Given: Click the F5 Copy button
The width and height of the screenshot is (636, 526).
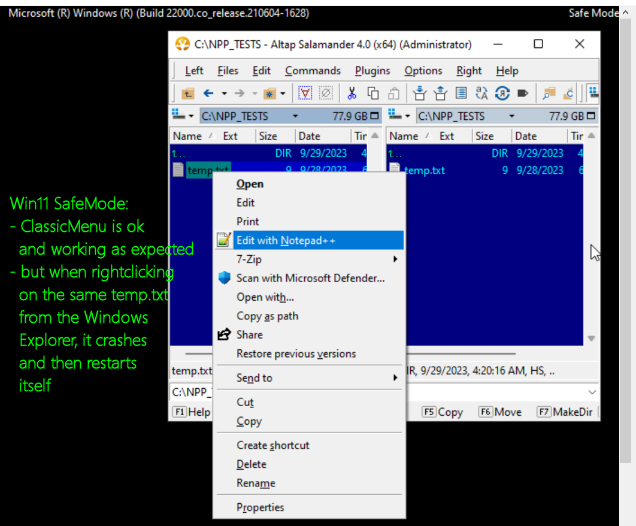Looking at the screenshot, I should click(442, 412).
